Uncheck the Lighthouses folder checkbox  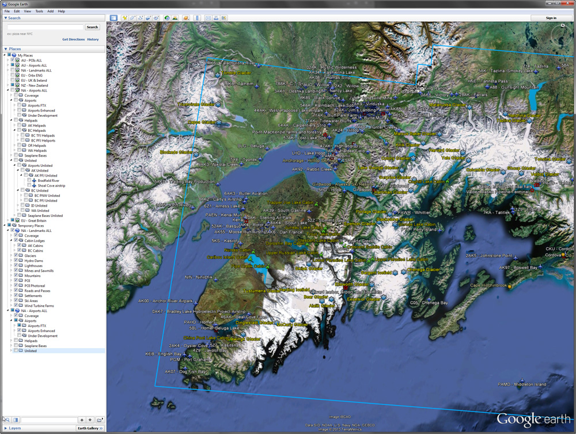pos(16,265)
